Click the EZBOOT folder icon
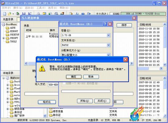Image resolution: width=168 pixels, height=123 pixels. point(8,31)
